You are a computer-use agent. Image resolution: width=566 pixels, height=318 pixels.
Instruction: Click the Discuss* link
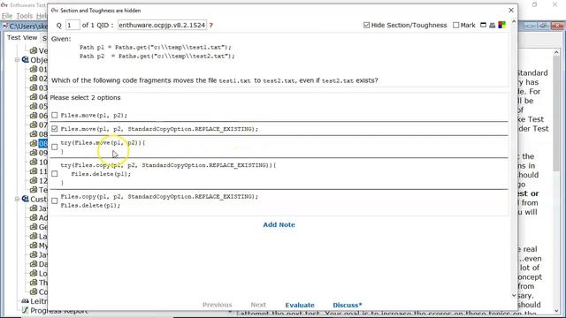(x=348, y=305)
